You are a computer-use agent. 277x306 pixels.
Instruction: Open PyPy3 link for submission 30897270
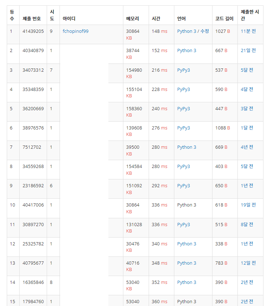click(183, 225)
